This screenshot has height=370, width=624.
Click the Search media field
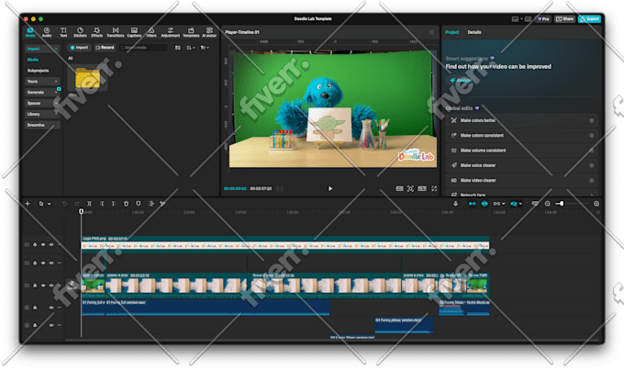(143, 48)
